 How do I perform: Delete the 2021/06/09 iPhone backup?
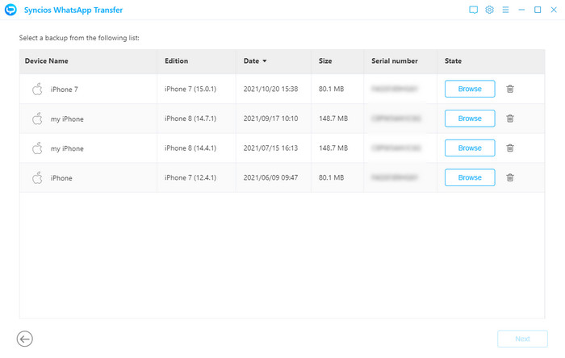(x=510, y=177)
